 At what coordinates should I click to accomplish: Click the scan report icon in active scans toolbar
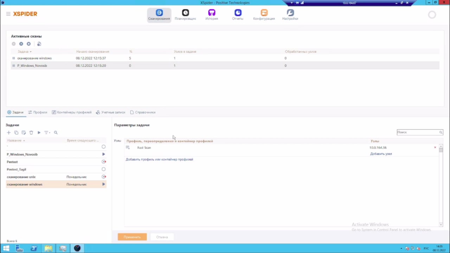(39, 44)
